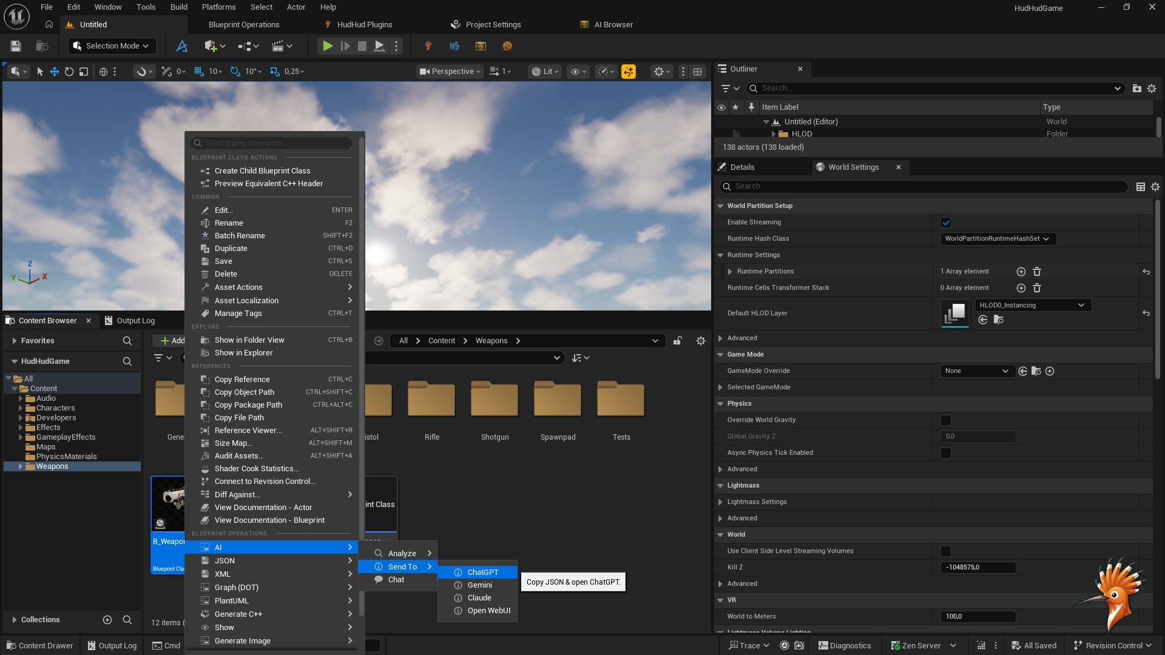Screen dimensions: 1165x655
Task: Choose Claude from the Send To submenu
Action: (x=479, y=598)
